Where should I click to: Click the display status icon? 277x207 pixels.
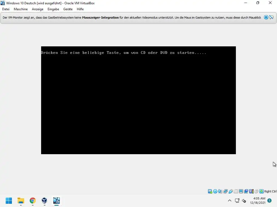pos(241,191)
